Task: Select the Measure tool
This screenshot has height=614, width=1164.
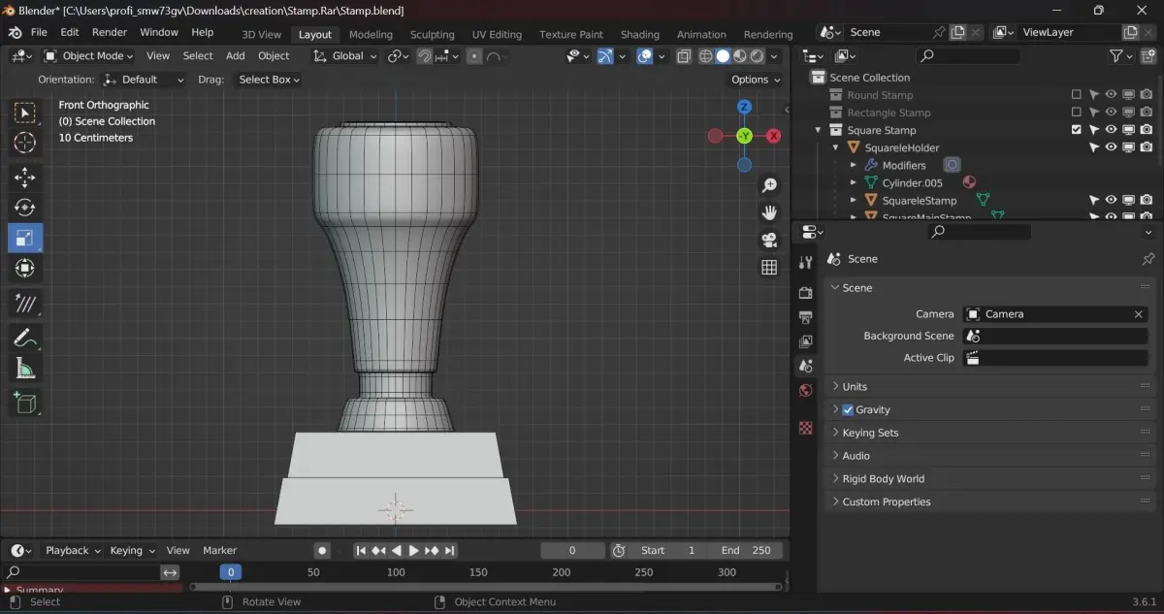Action: coord(25,369)
